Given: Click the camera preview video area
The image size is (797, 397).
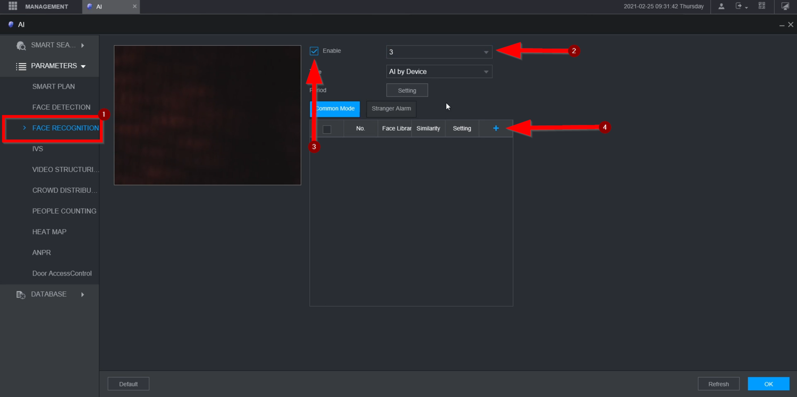Looking at the screenshot, I should [207, 115].
